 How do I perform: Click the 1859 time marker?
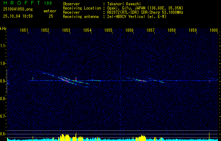coord(193,30)
